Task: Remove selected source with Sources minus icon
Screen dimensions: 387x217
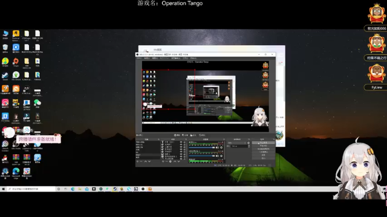Action: [x=167, y=162]
